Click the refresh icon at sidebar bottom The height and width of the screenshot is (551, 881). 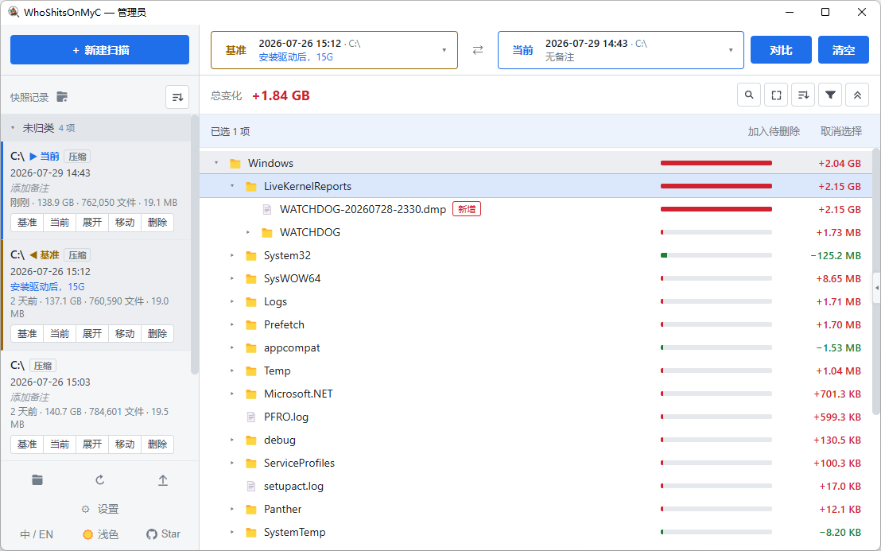click(100, 479)
